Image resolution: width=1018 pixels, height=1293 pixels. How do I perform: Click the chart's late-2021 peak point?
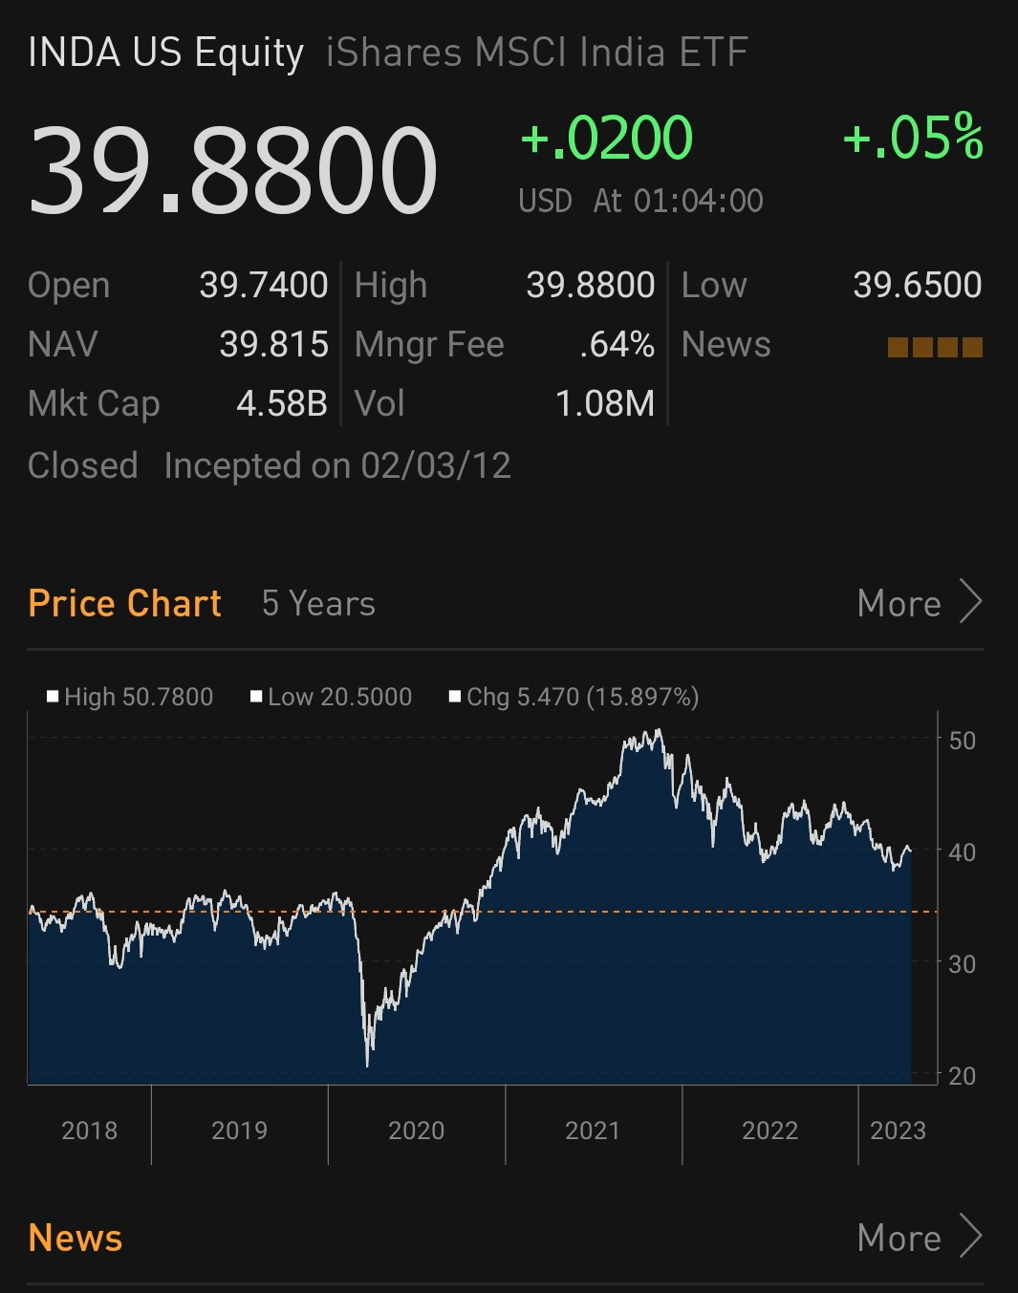coord(659,732)
